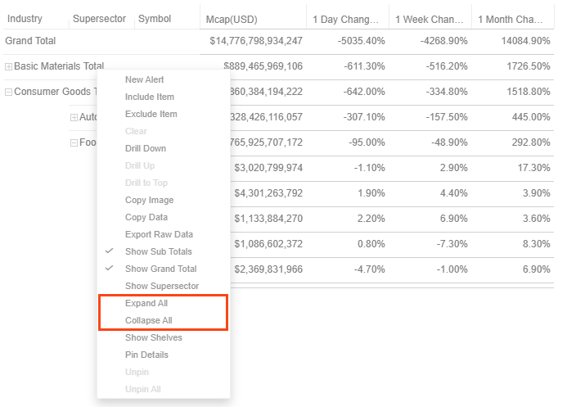This screenshot has width=567, height=407.
Task: Collapse the Food subsector row
Action: (74, 143)
